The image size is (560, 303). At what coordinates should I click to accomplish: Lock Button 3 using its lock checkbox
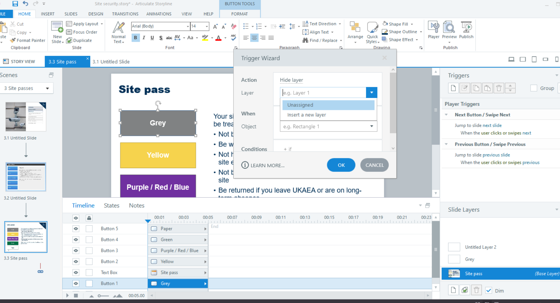pyautogui.click(x=89, y=250)
